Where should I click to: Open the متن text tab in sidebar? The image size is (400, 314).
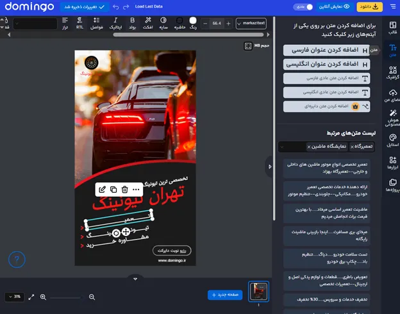click(392, 50)
